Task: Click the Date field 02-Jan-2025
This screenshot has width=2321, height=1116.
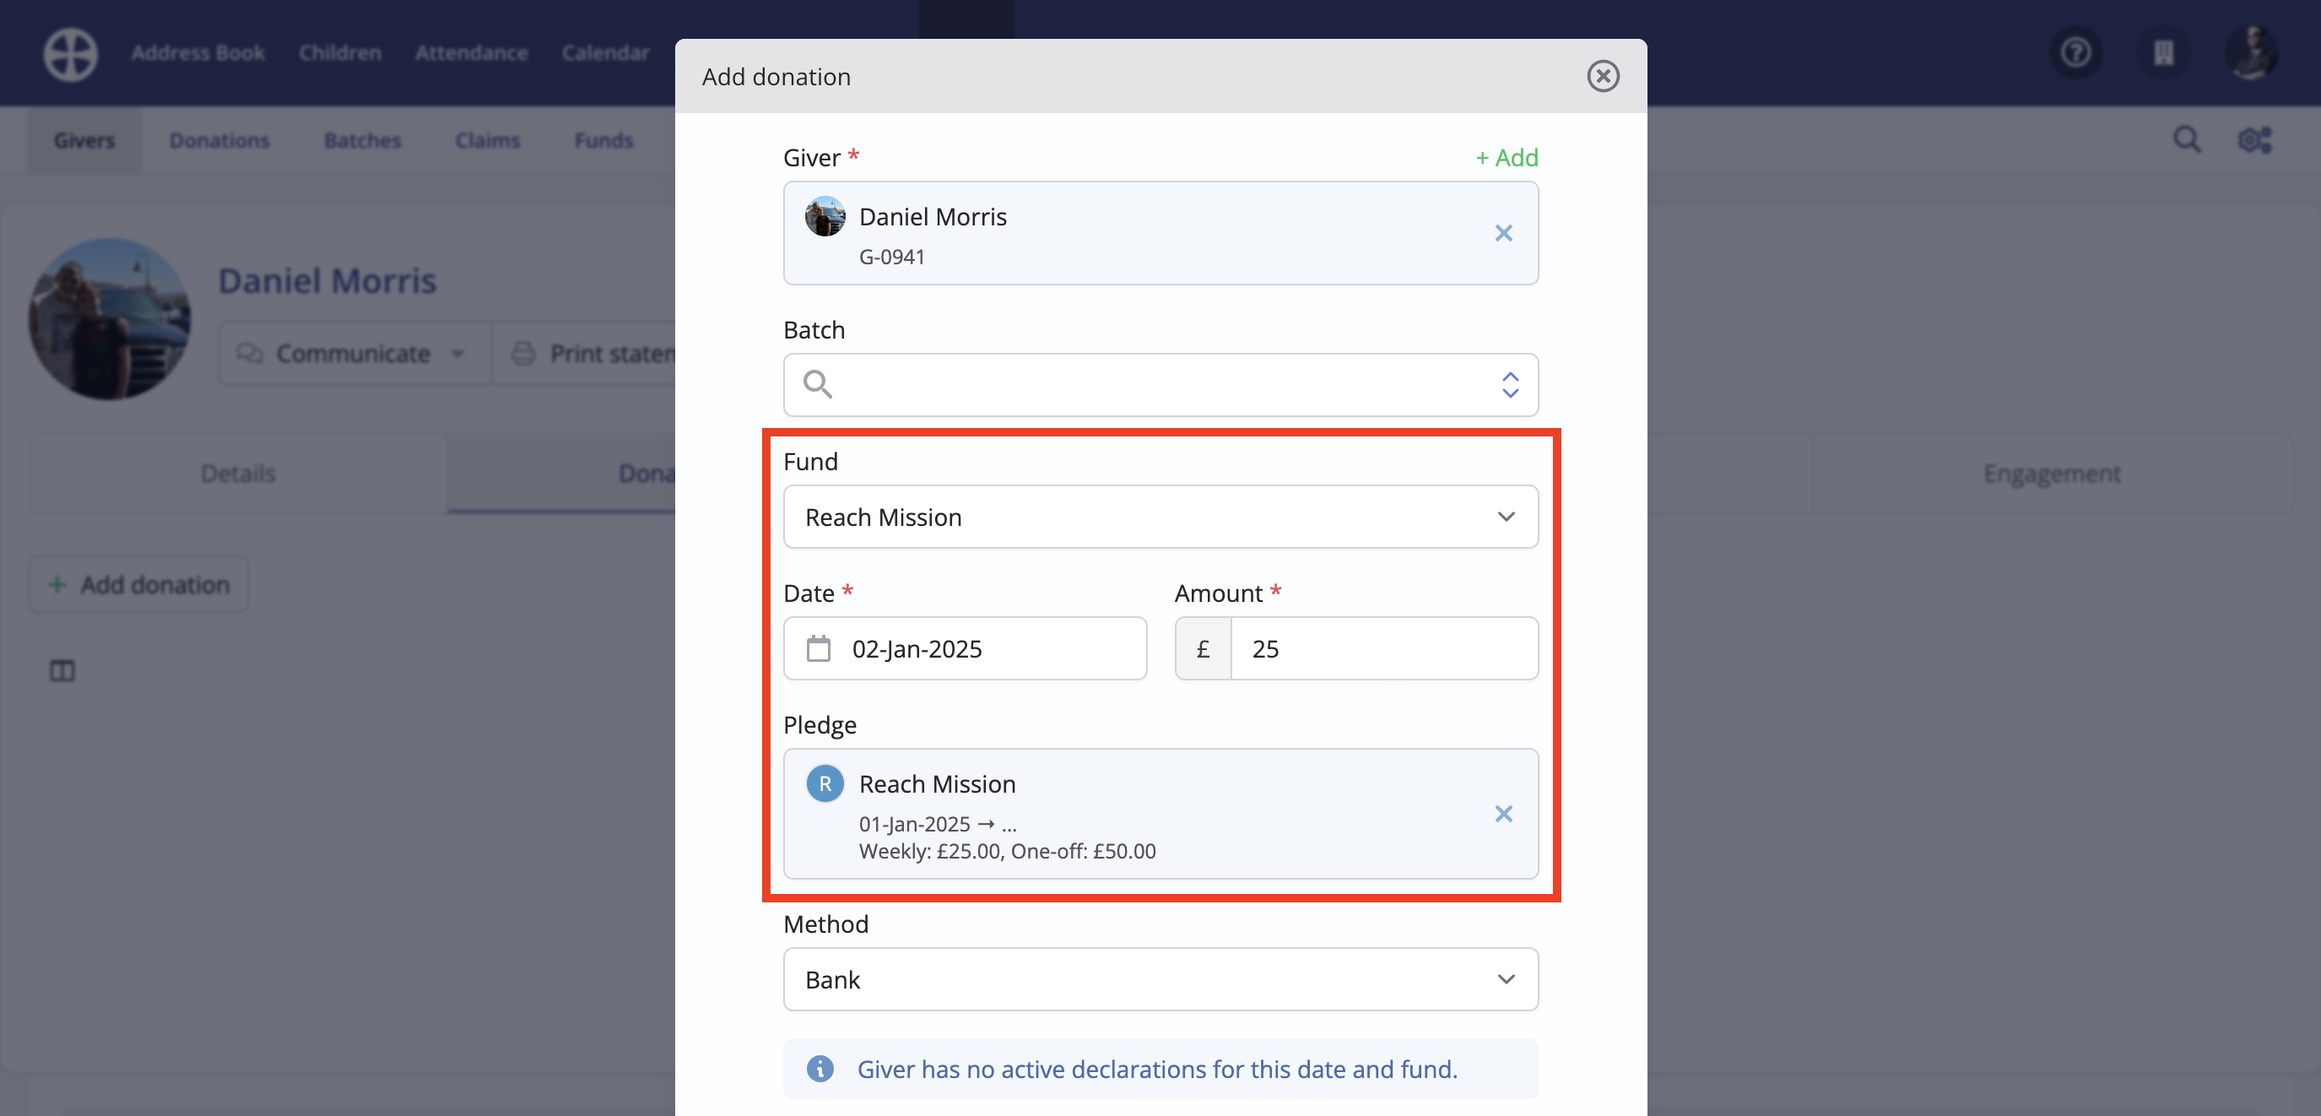Action: [965, 649]
